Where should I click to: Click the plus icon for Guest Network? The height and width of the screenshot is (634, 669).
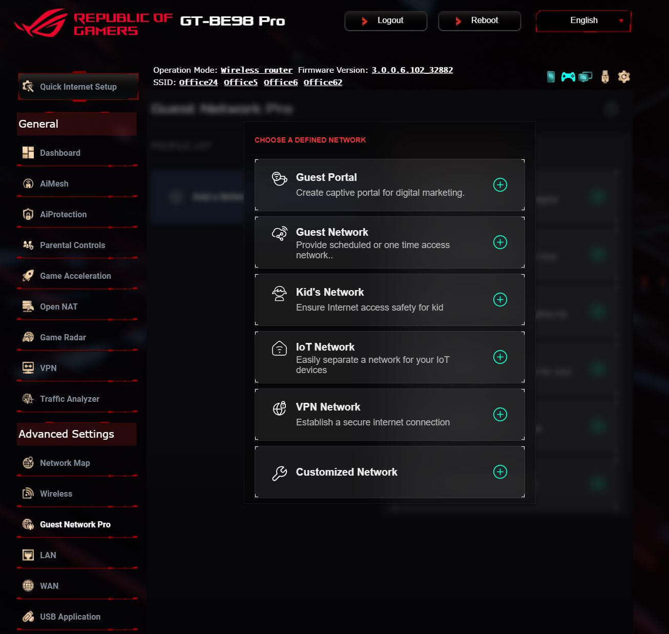500,242
